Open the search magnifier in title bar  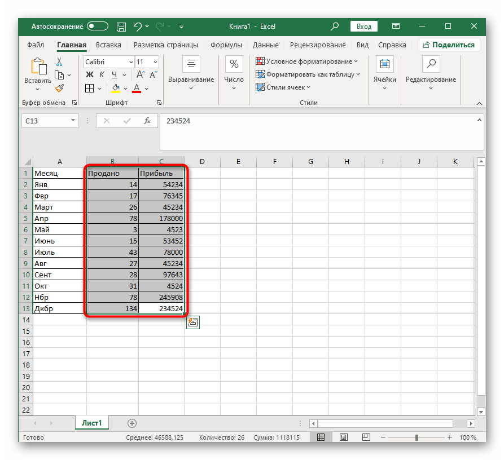[335, 26]
